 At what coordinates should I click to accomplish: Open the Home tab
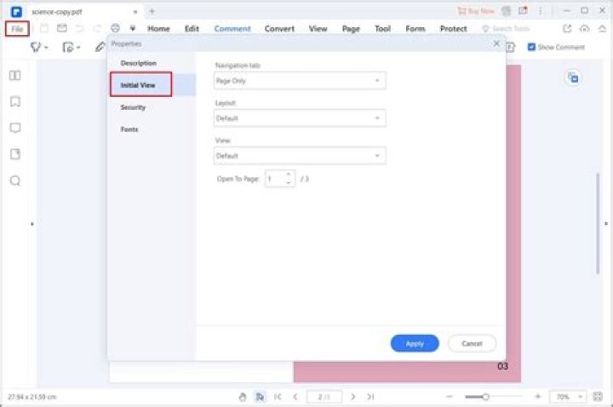click(x=158, y=29)
